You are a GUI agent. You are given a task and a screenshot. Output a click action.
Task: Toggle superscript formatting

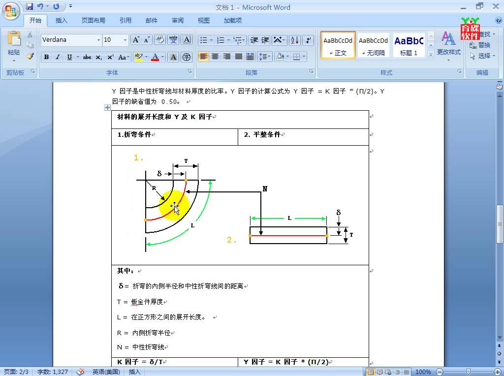110,57
